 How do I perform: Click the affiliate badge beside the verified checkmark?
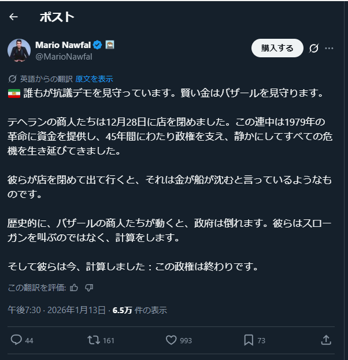coord(110,45)
